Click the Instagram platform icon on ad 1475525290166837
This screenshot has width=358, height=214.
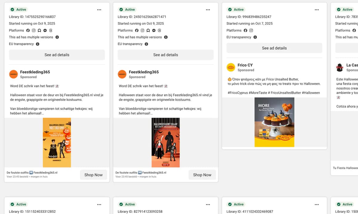[34, 30]
